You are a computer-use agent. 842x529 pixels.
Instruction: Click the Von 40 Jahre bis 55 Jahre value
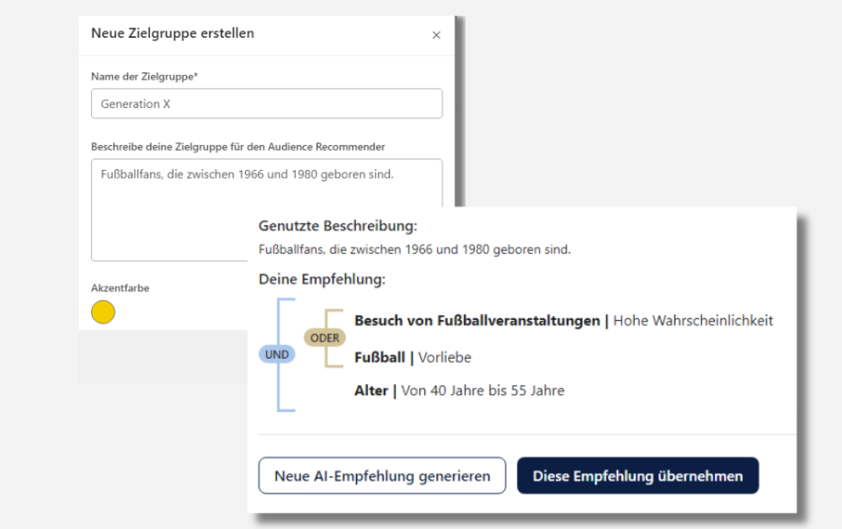click(x=482, y=391)
